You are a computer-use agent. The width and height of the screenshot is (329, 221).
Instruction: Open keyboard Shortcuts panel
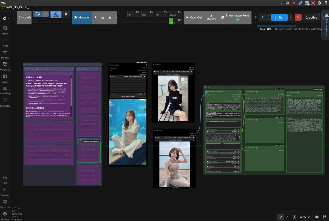tap(5, 204)
